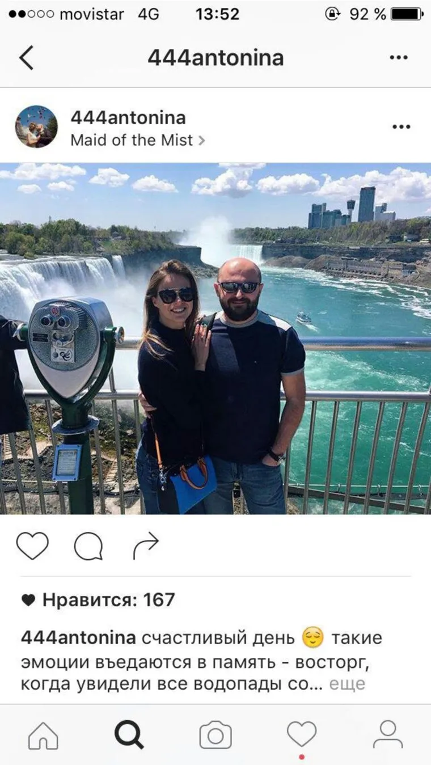Tap 444antonina title in header
431x765 pixels.
click(216, 58)
